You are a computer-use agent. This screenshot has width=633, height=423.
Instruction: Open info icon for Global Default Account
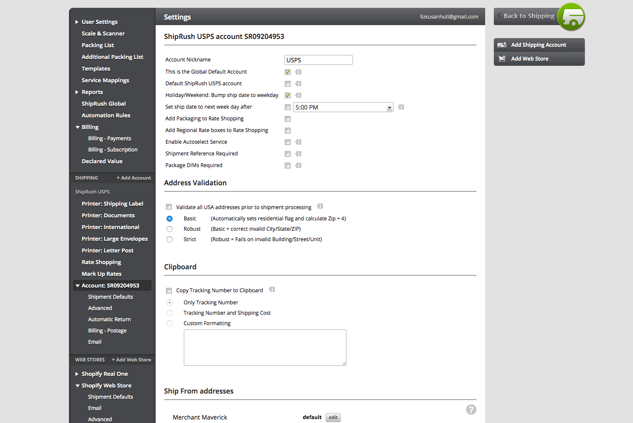click(298, 72)
